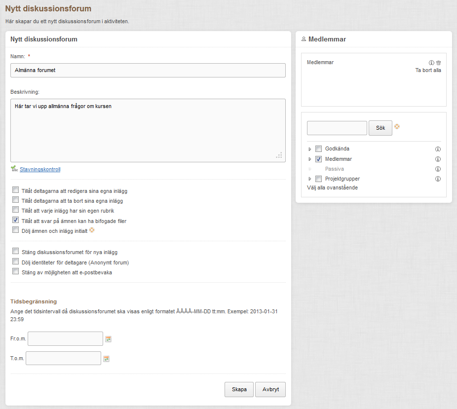Screen dimensions: 457x409
Task: Check Stäng av möjligheten att e-postbevaka
Action: click(16, 271)
